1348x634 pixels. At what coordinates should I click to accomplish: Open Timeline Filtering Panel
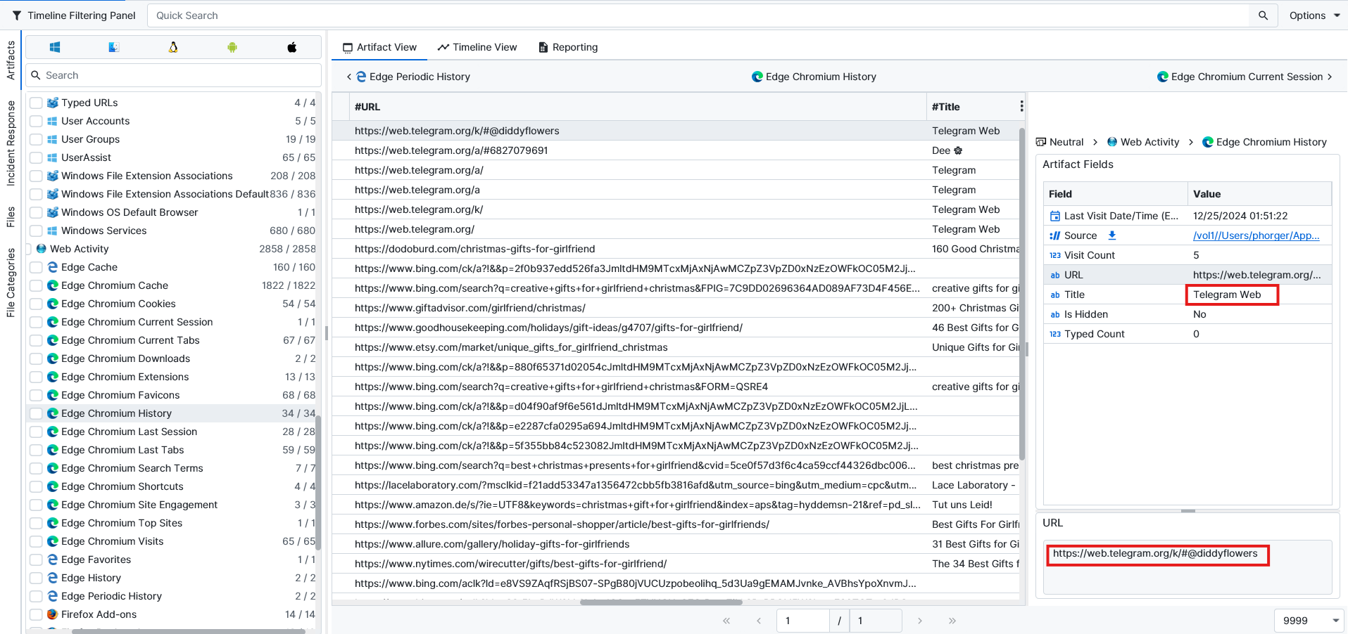coord(74,15)
